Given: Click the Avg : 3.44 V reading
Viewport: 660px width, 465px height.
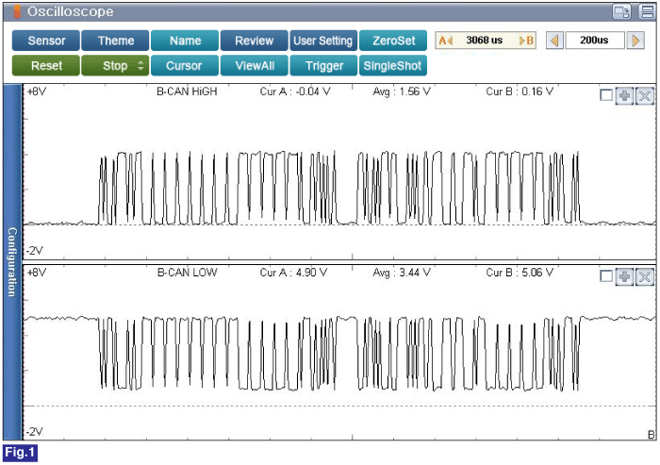Looking at the screenshot, I should click(x=402, y=273).
